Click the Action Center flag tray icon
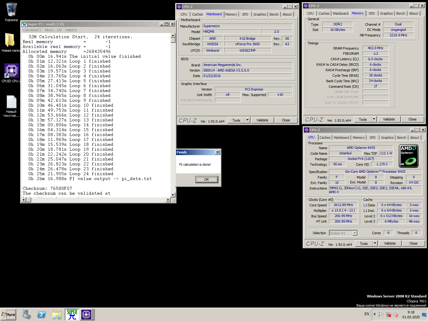The height and width of the screenshot is (321, 428). pos(381,314)
